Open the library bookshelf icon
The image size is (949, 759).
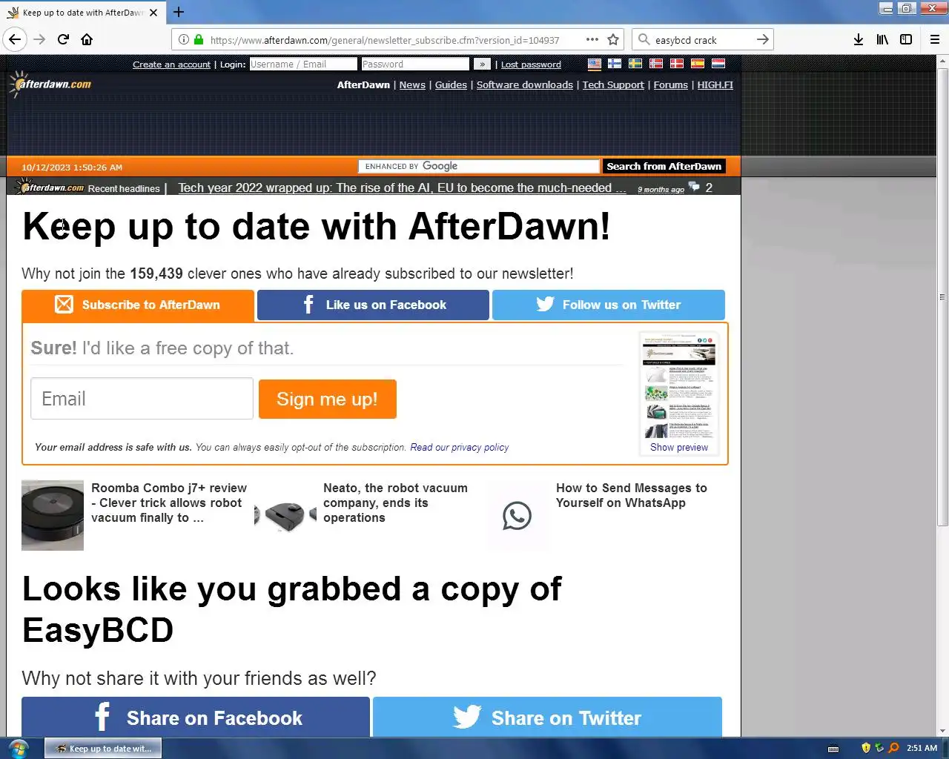(x=882, y=39)
